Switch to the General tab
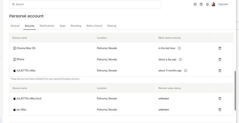 click(x=15, y=26)
